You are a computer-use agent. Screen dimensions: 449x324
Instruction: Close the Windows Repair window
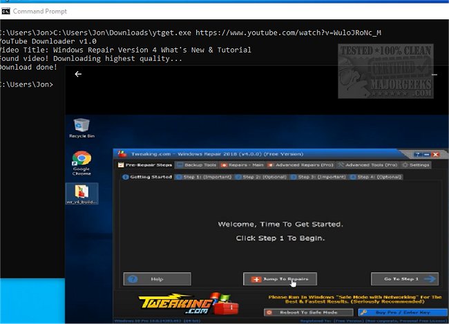click(436, 155)
